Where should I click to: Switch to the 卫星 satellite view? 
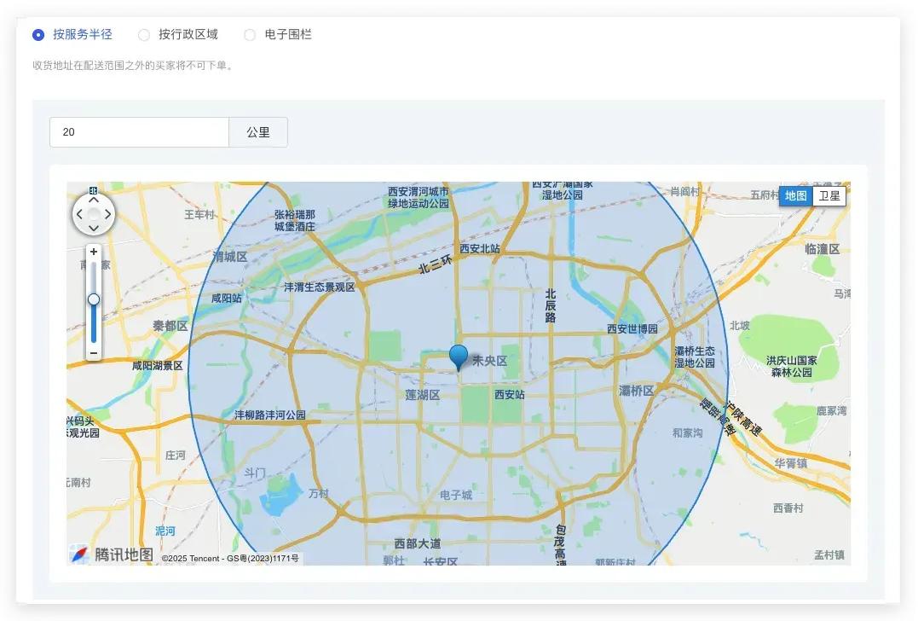(x=829, y=196)
